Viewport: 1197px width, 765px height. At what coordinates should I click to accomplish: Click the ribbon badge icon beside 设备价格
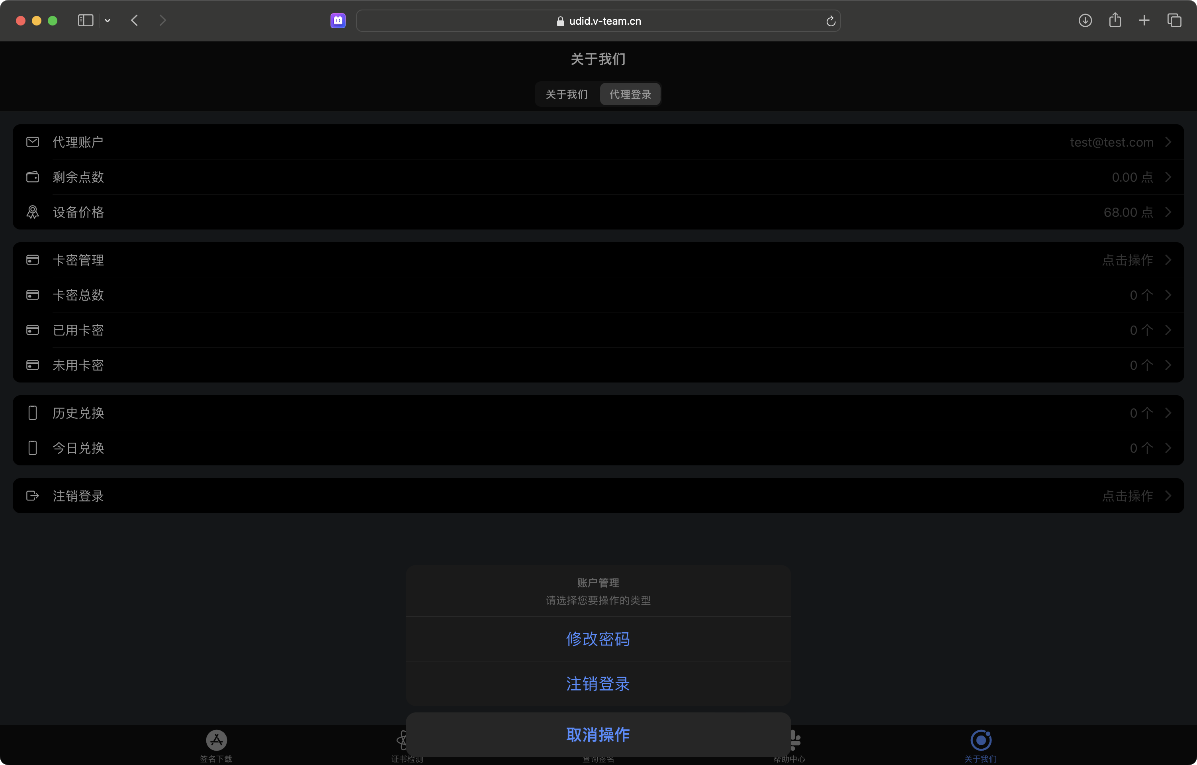[x=33, y=212]
